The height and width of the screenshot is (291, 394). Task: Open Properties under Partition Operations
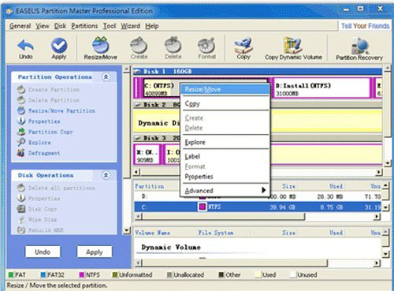39,121
